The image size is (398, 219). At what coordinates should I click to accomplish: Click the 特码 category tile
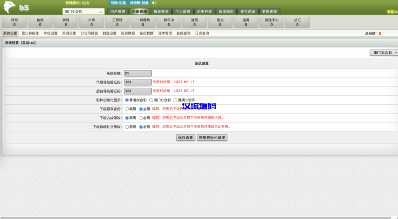pyautogui.click(x=14, y=22)
